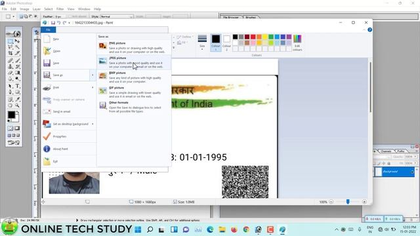Switch to Paths tab in Photoshop panel

coord(401,151)
